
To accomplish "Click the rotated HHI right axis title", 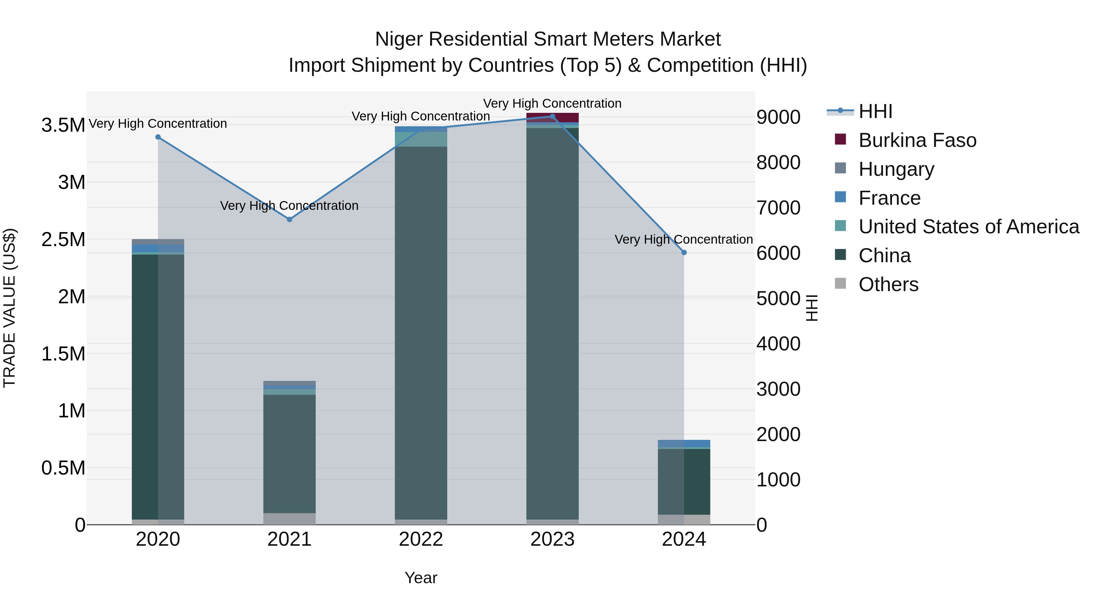I will (812, 308).
